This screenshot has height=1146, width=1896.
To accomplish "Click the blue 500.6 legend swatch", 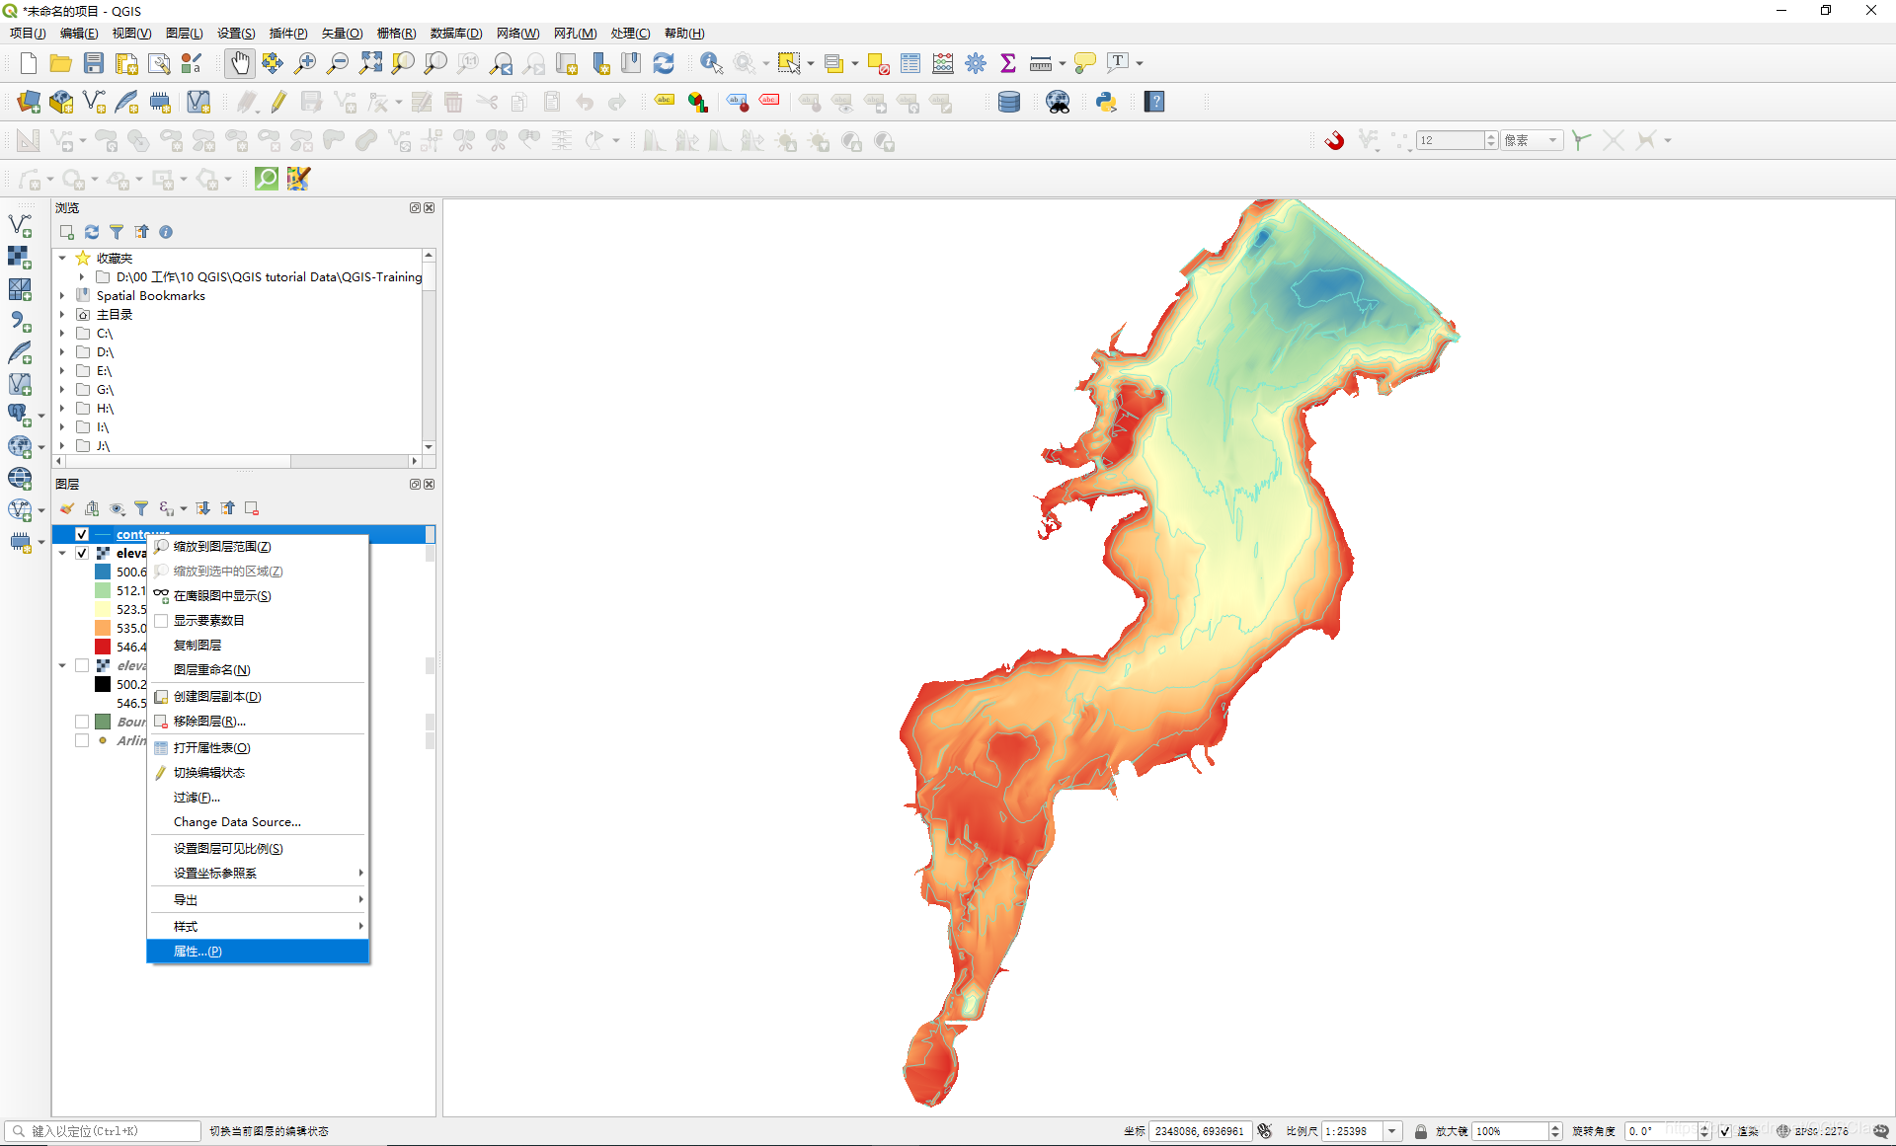I will (x=103, y=572).
